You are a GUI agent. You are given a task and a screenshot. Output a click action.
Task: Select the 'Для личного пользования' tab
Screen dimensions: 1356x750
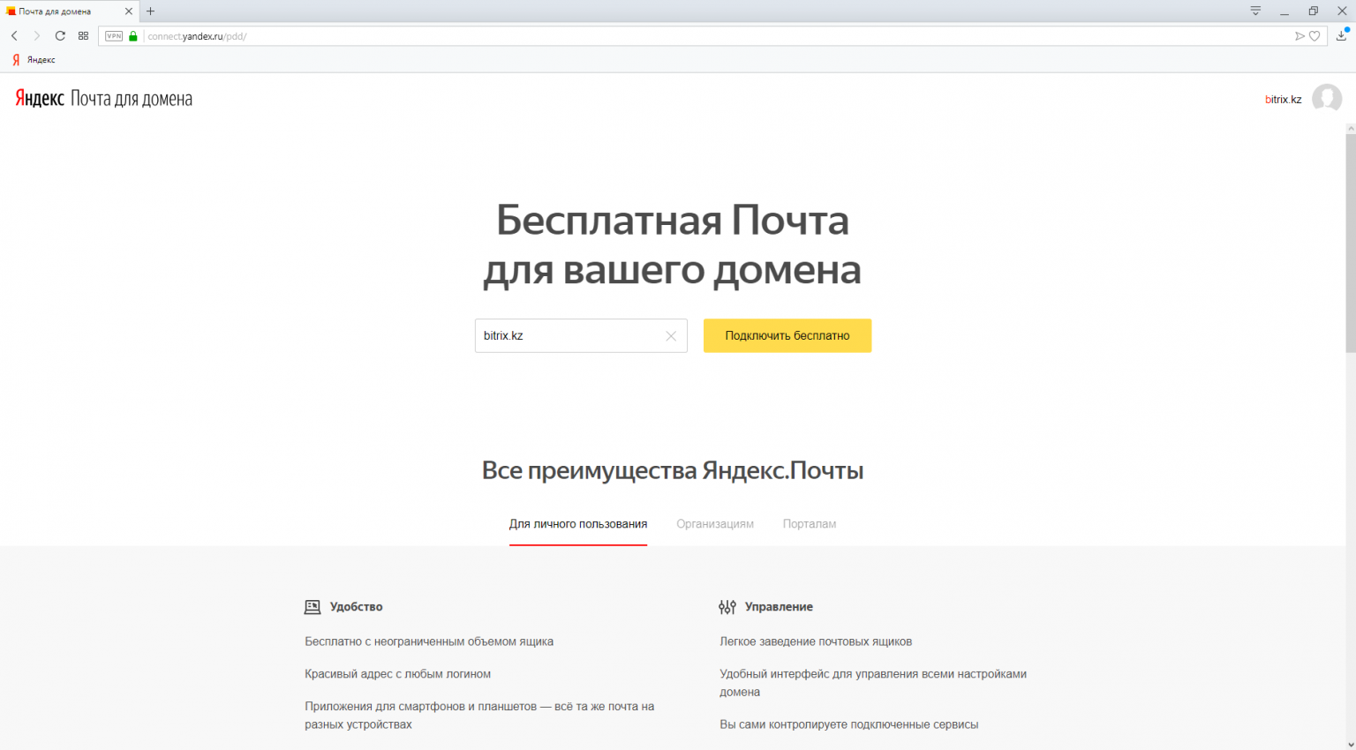(x=578, y=524)
